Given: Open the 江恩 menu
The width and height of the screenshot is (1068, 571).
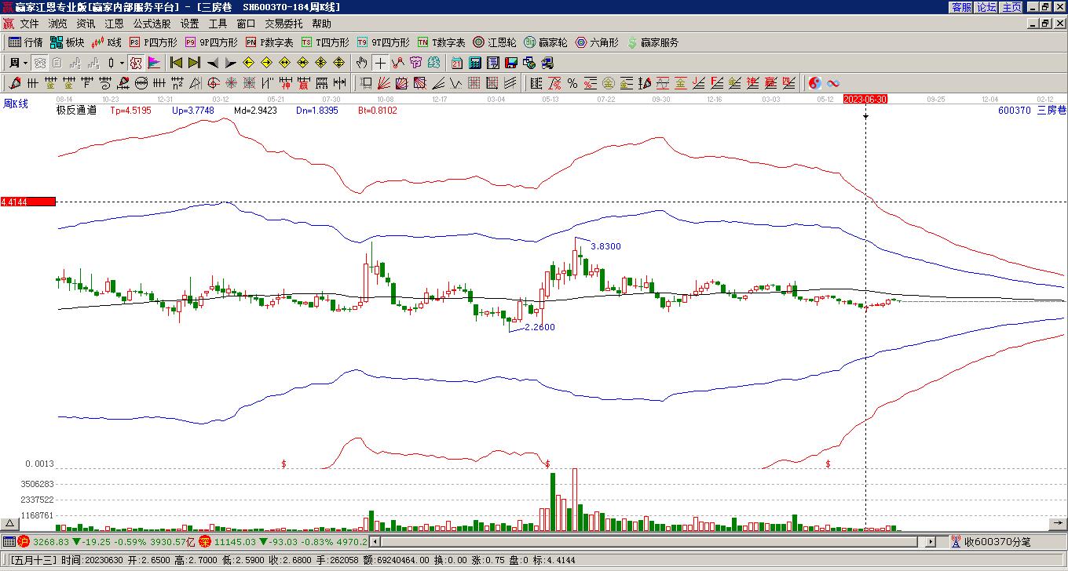Looking at the screenshot, I should point(114,24).
